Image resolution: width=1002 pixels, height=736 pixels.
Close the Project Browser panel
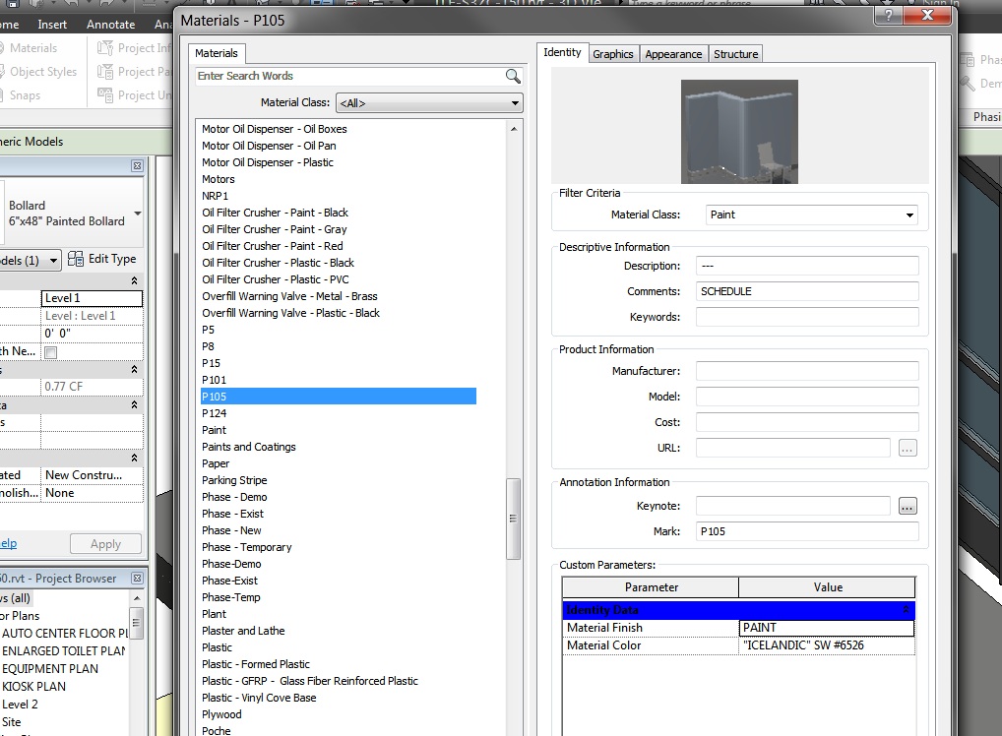(x=137, y=579)
